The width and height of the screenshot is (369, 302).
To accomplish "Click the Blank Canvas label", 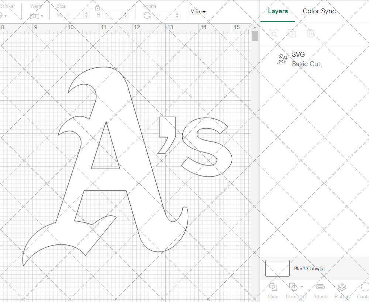I will [x=308, y=268].
